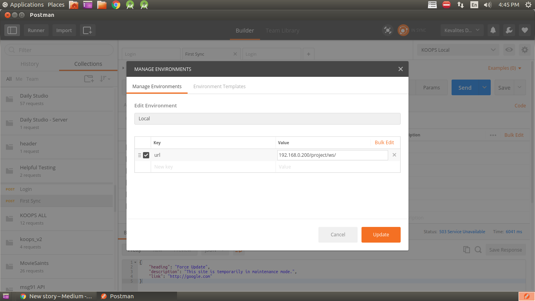This screenshot has width=535, height=301.
Task: Click the heart icon in the header
Action: [524, 30]
